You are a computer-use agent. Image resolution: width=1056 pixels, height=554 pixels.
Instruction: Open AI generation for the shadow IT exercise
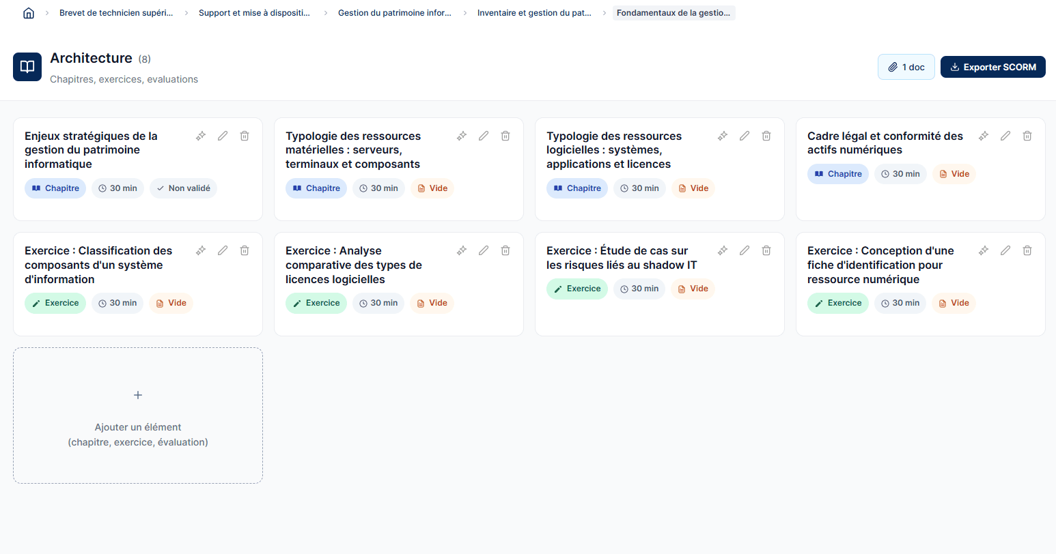tap(723, 250)
